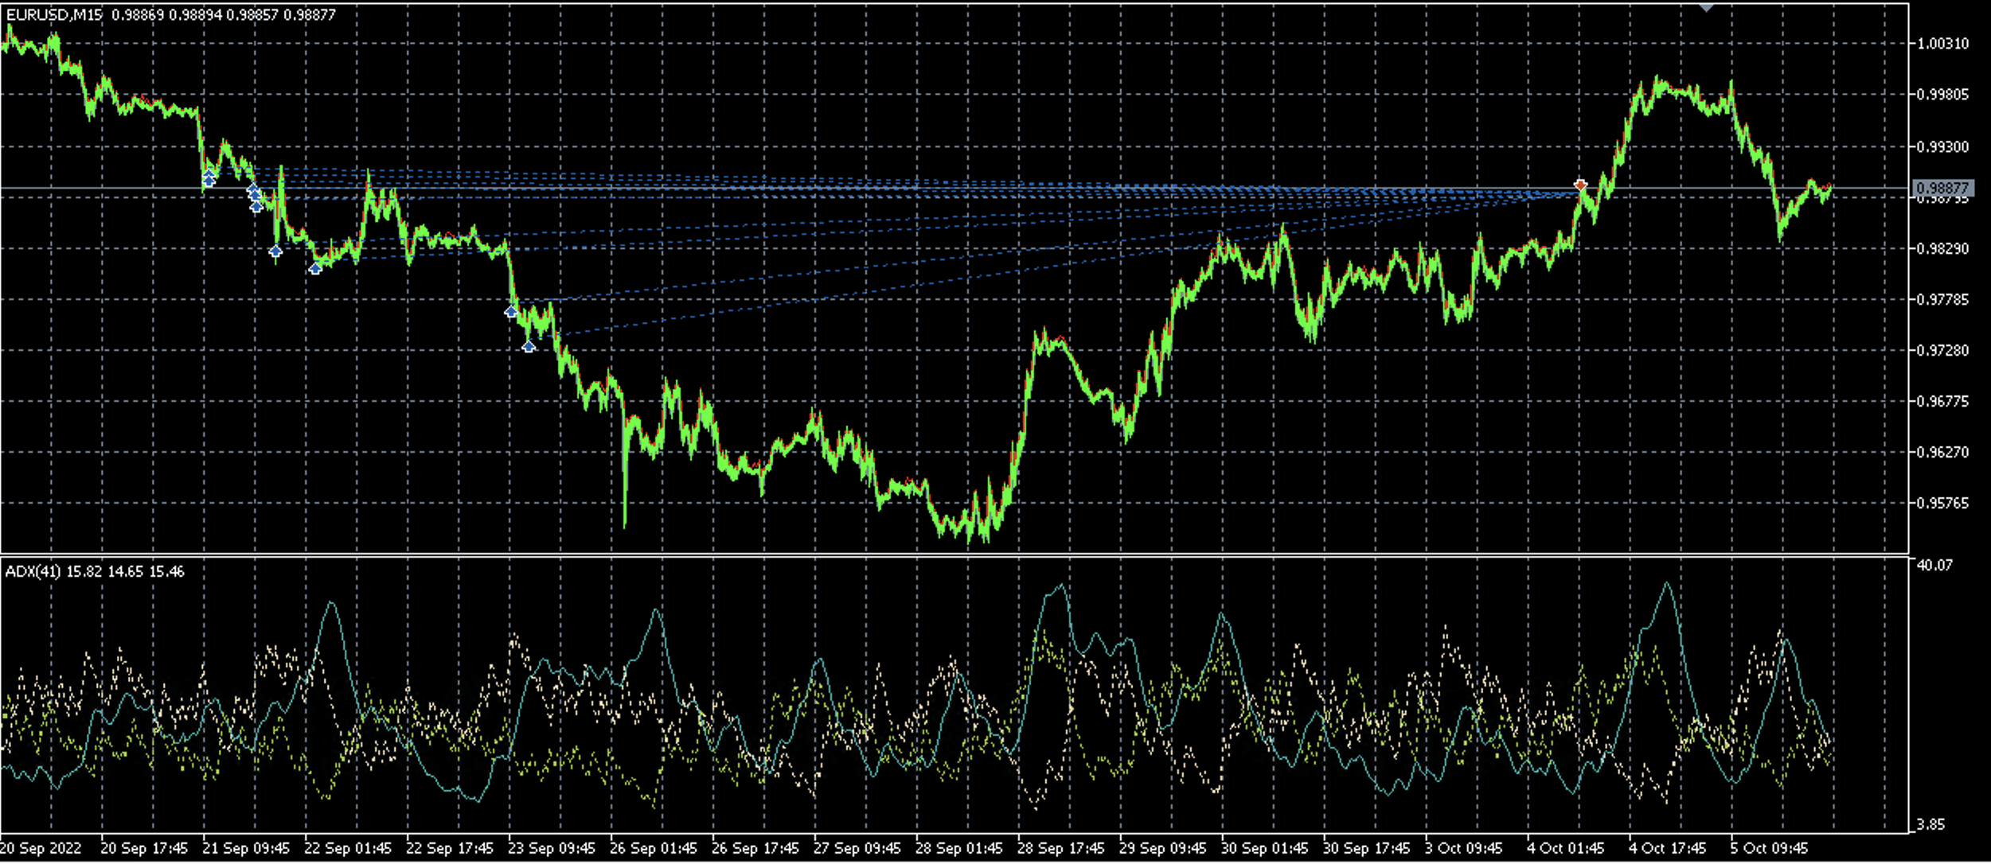Click the lowest blue buy arrow marker
Image resolution: width=1991 pixels, height=864 pixels.
coord(529,346)
